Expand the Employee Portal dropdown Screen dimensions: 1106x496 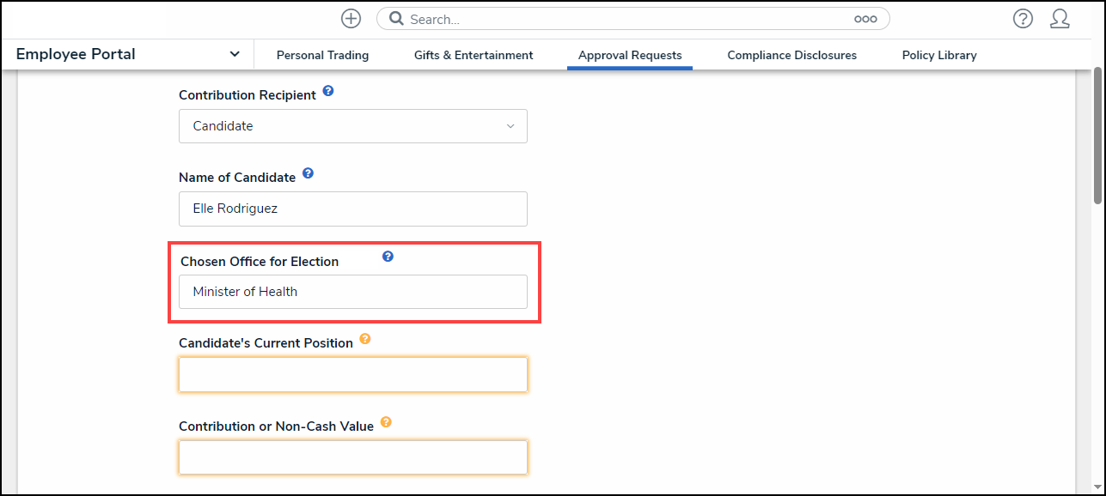pyautogui.click(x=235, y=54)
